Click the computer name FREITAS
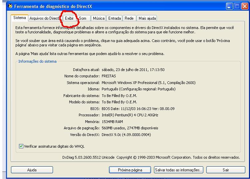This screenshot has height=179, width=250. tap(109, 76)
